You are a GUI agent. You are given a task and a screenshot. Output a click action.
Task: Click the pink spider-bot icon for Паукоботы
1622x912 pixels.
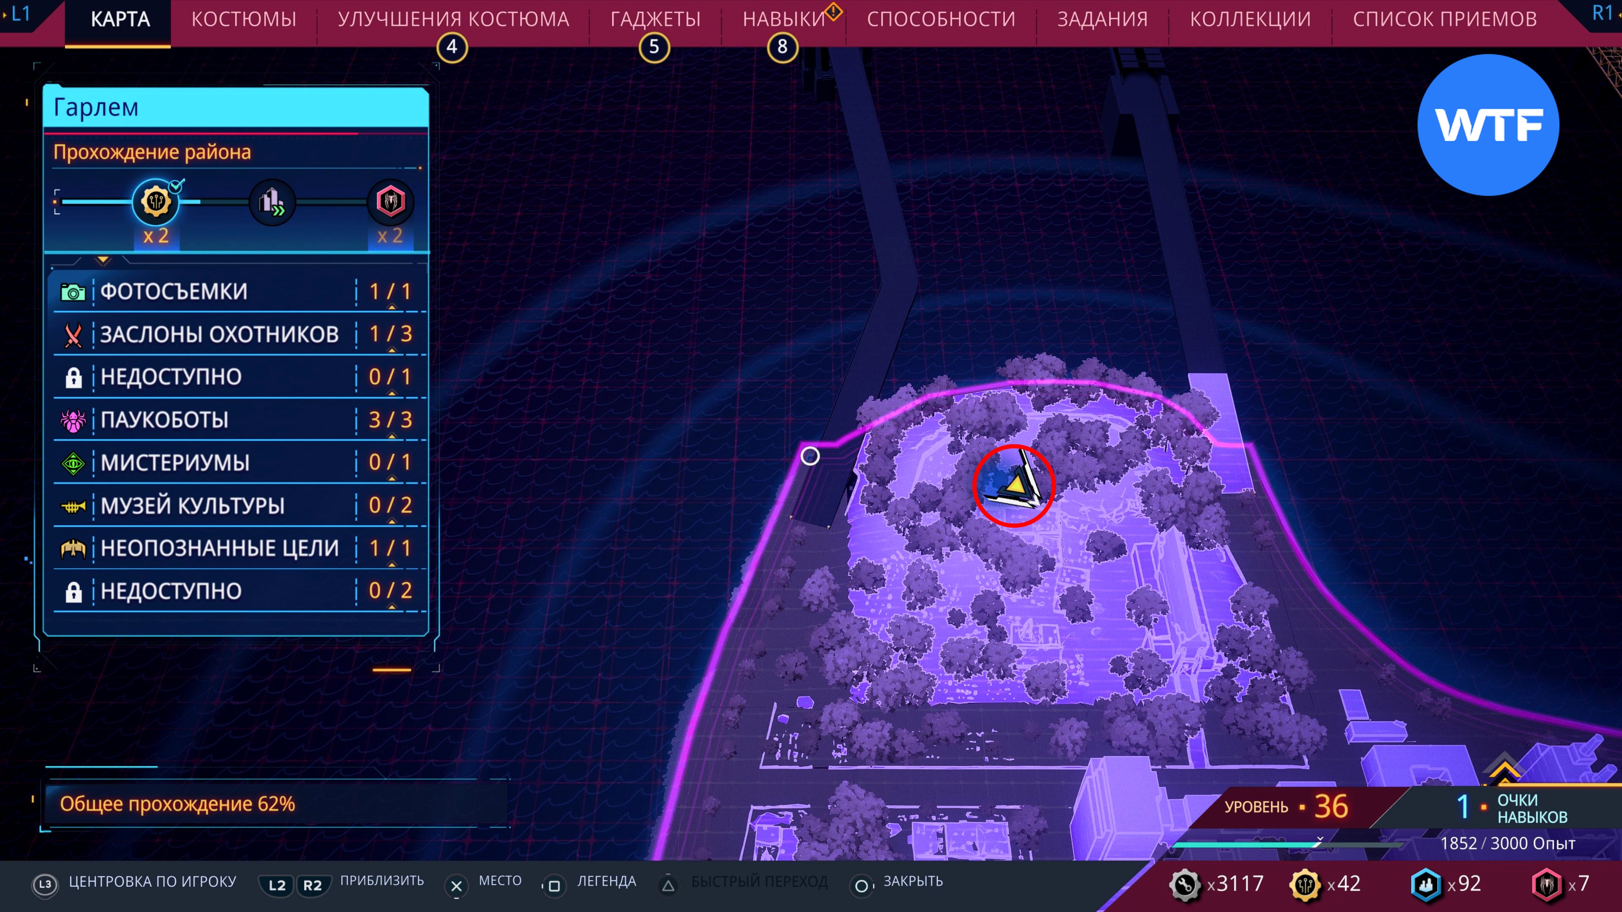point(73,421)
